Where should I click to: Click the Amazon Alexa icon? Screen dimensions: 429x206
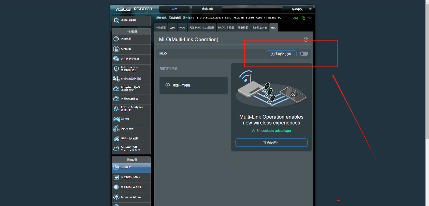pyautogui.click(x=116, y=197)
